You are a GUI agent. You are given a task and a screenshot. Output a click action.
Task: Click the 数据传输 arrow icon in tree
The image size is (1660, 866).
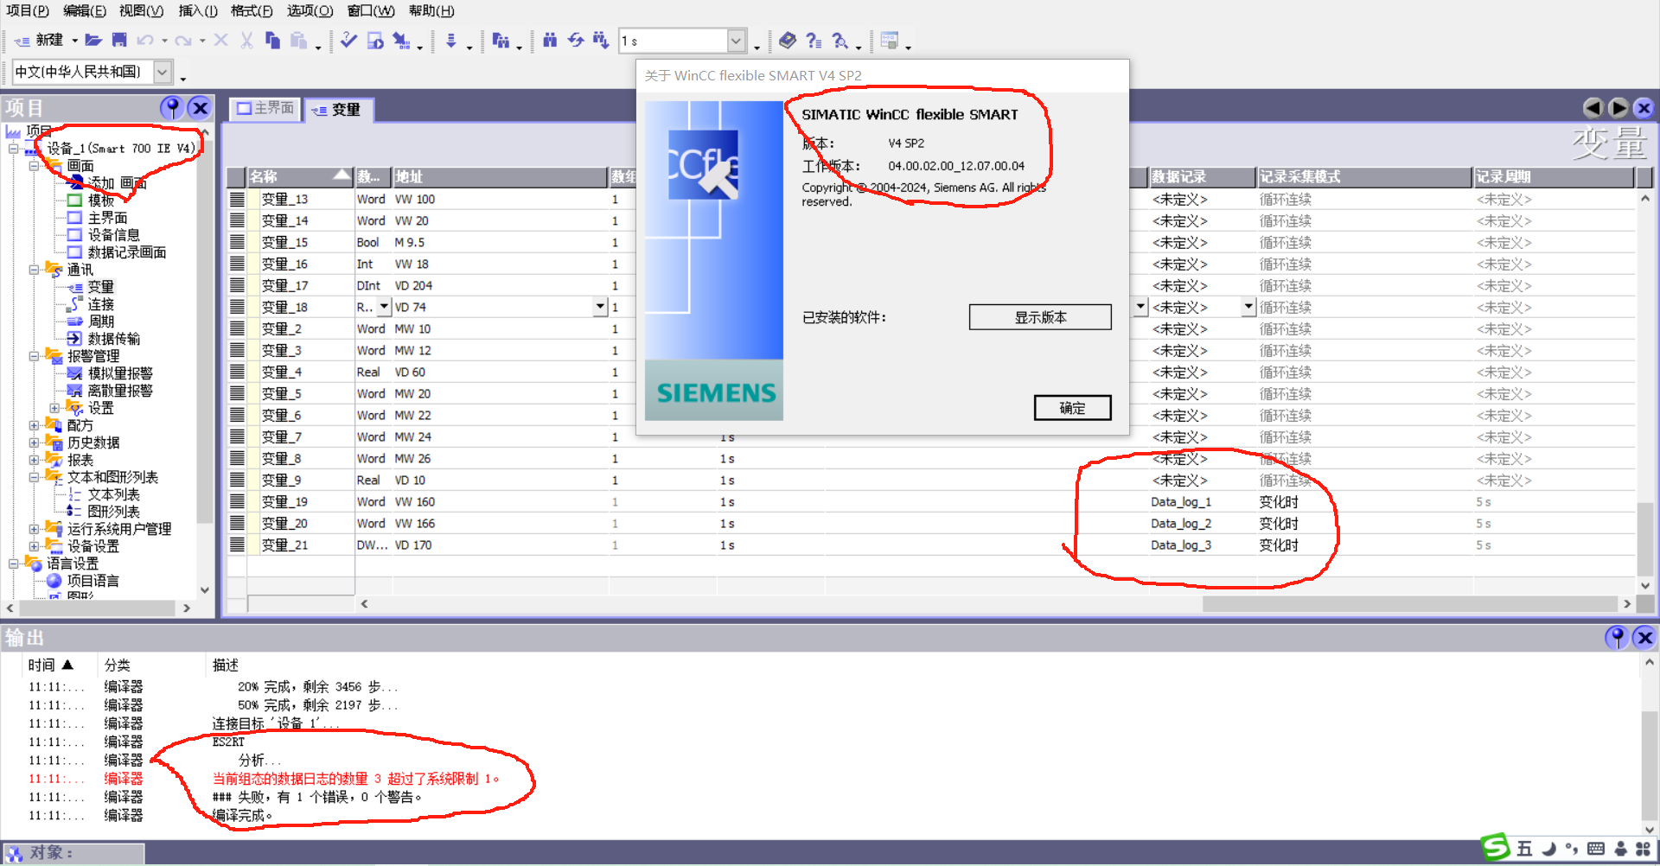[75, 339]
